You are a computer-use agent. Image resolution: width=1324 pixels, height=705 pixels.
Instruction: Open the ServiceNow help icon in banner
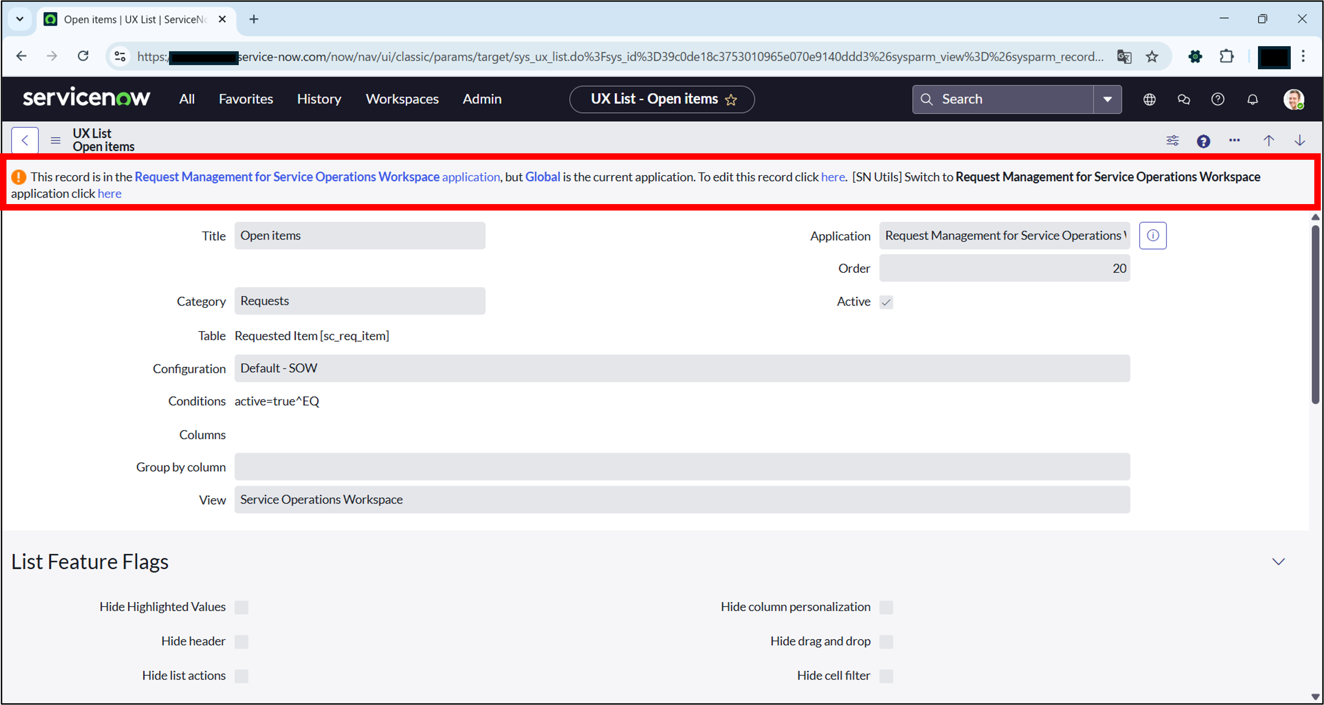[x=1217, y=99]
